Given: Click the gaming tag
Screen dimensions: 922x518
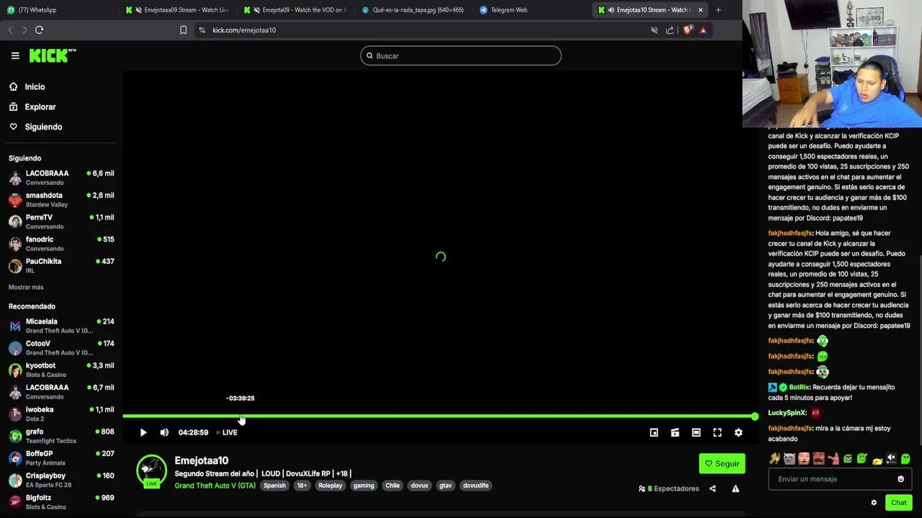Looking at the screenshot, I should tap(364, 486).
